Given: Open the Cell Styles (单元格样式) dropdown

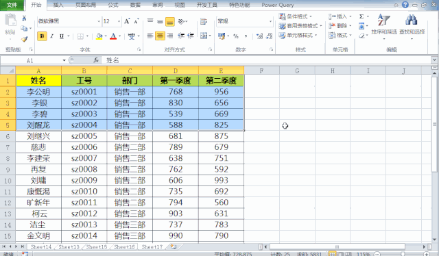Looking at the screenshot, I should (298, 36).
